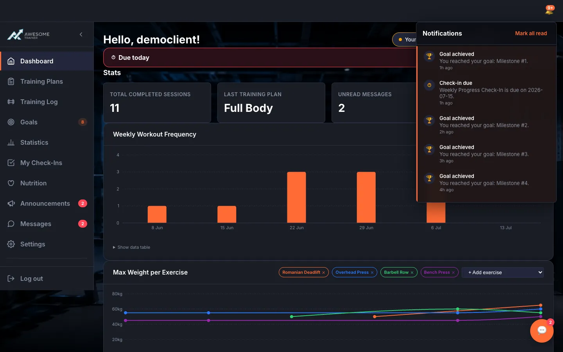Click the Milestone #2 notification trophy icon
The height and width of the screenshot is (352, 563).
(x=429, y=120)
